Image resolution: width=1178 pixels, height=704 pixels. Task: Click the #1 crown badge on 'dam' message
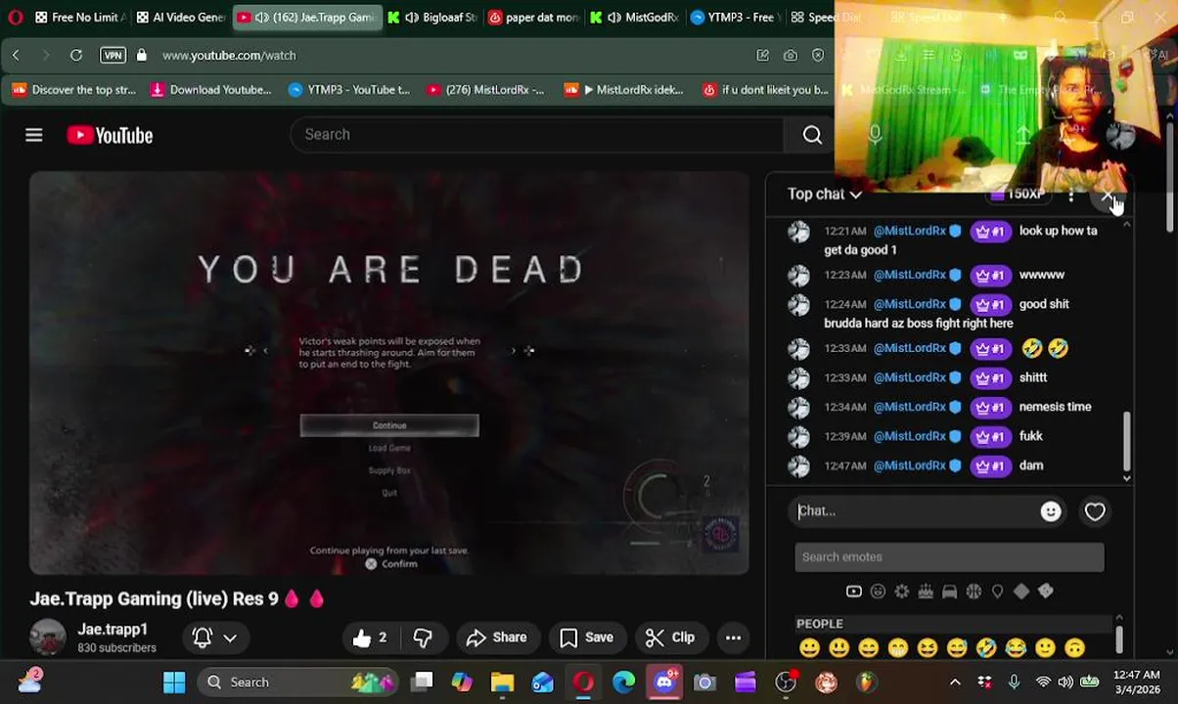(990, 466)
